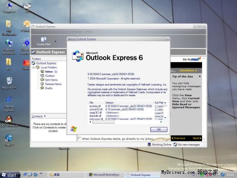Open the My Documents desktop folder
237x178 pixels.
click(x=9, y=28)
